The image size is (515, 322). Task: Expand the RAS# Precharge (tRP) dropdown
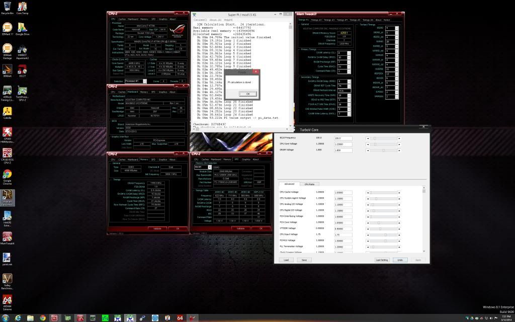[x=349, y=62]
